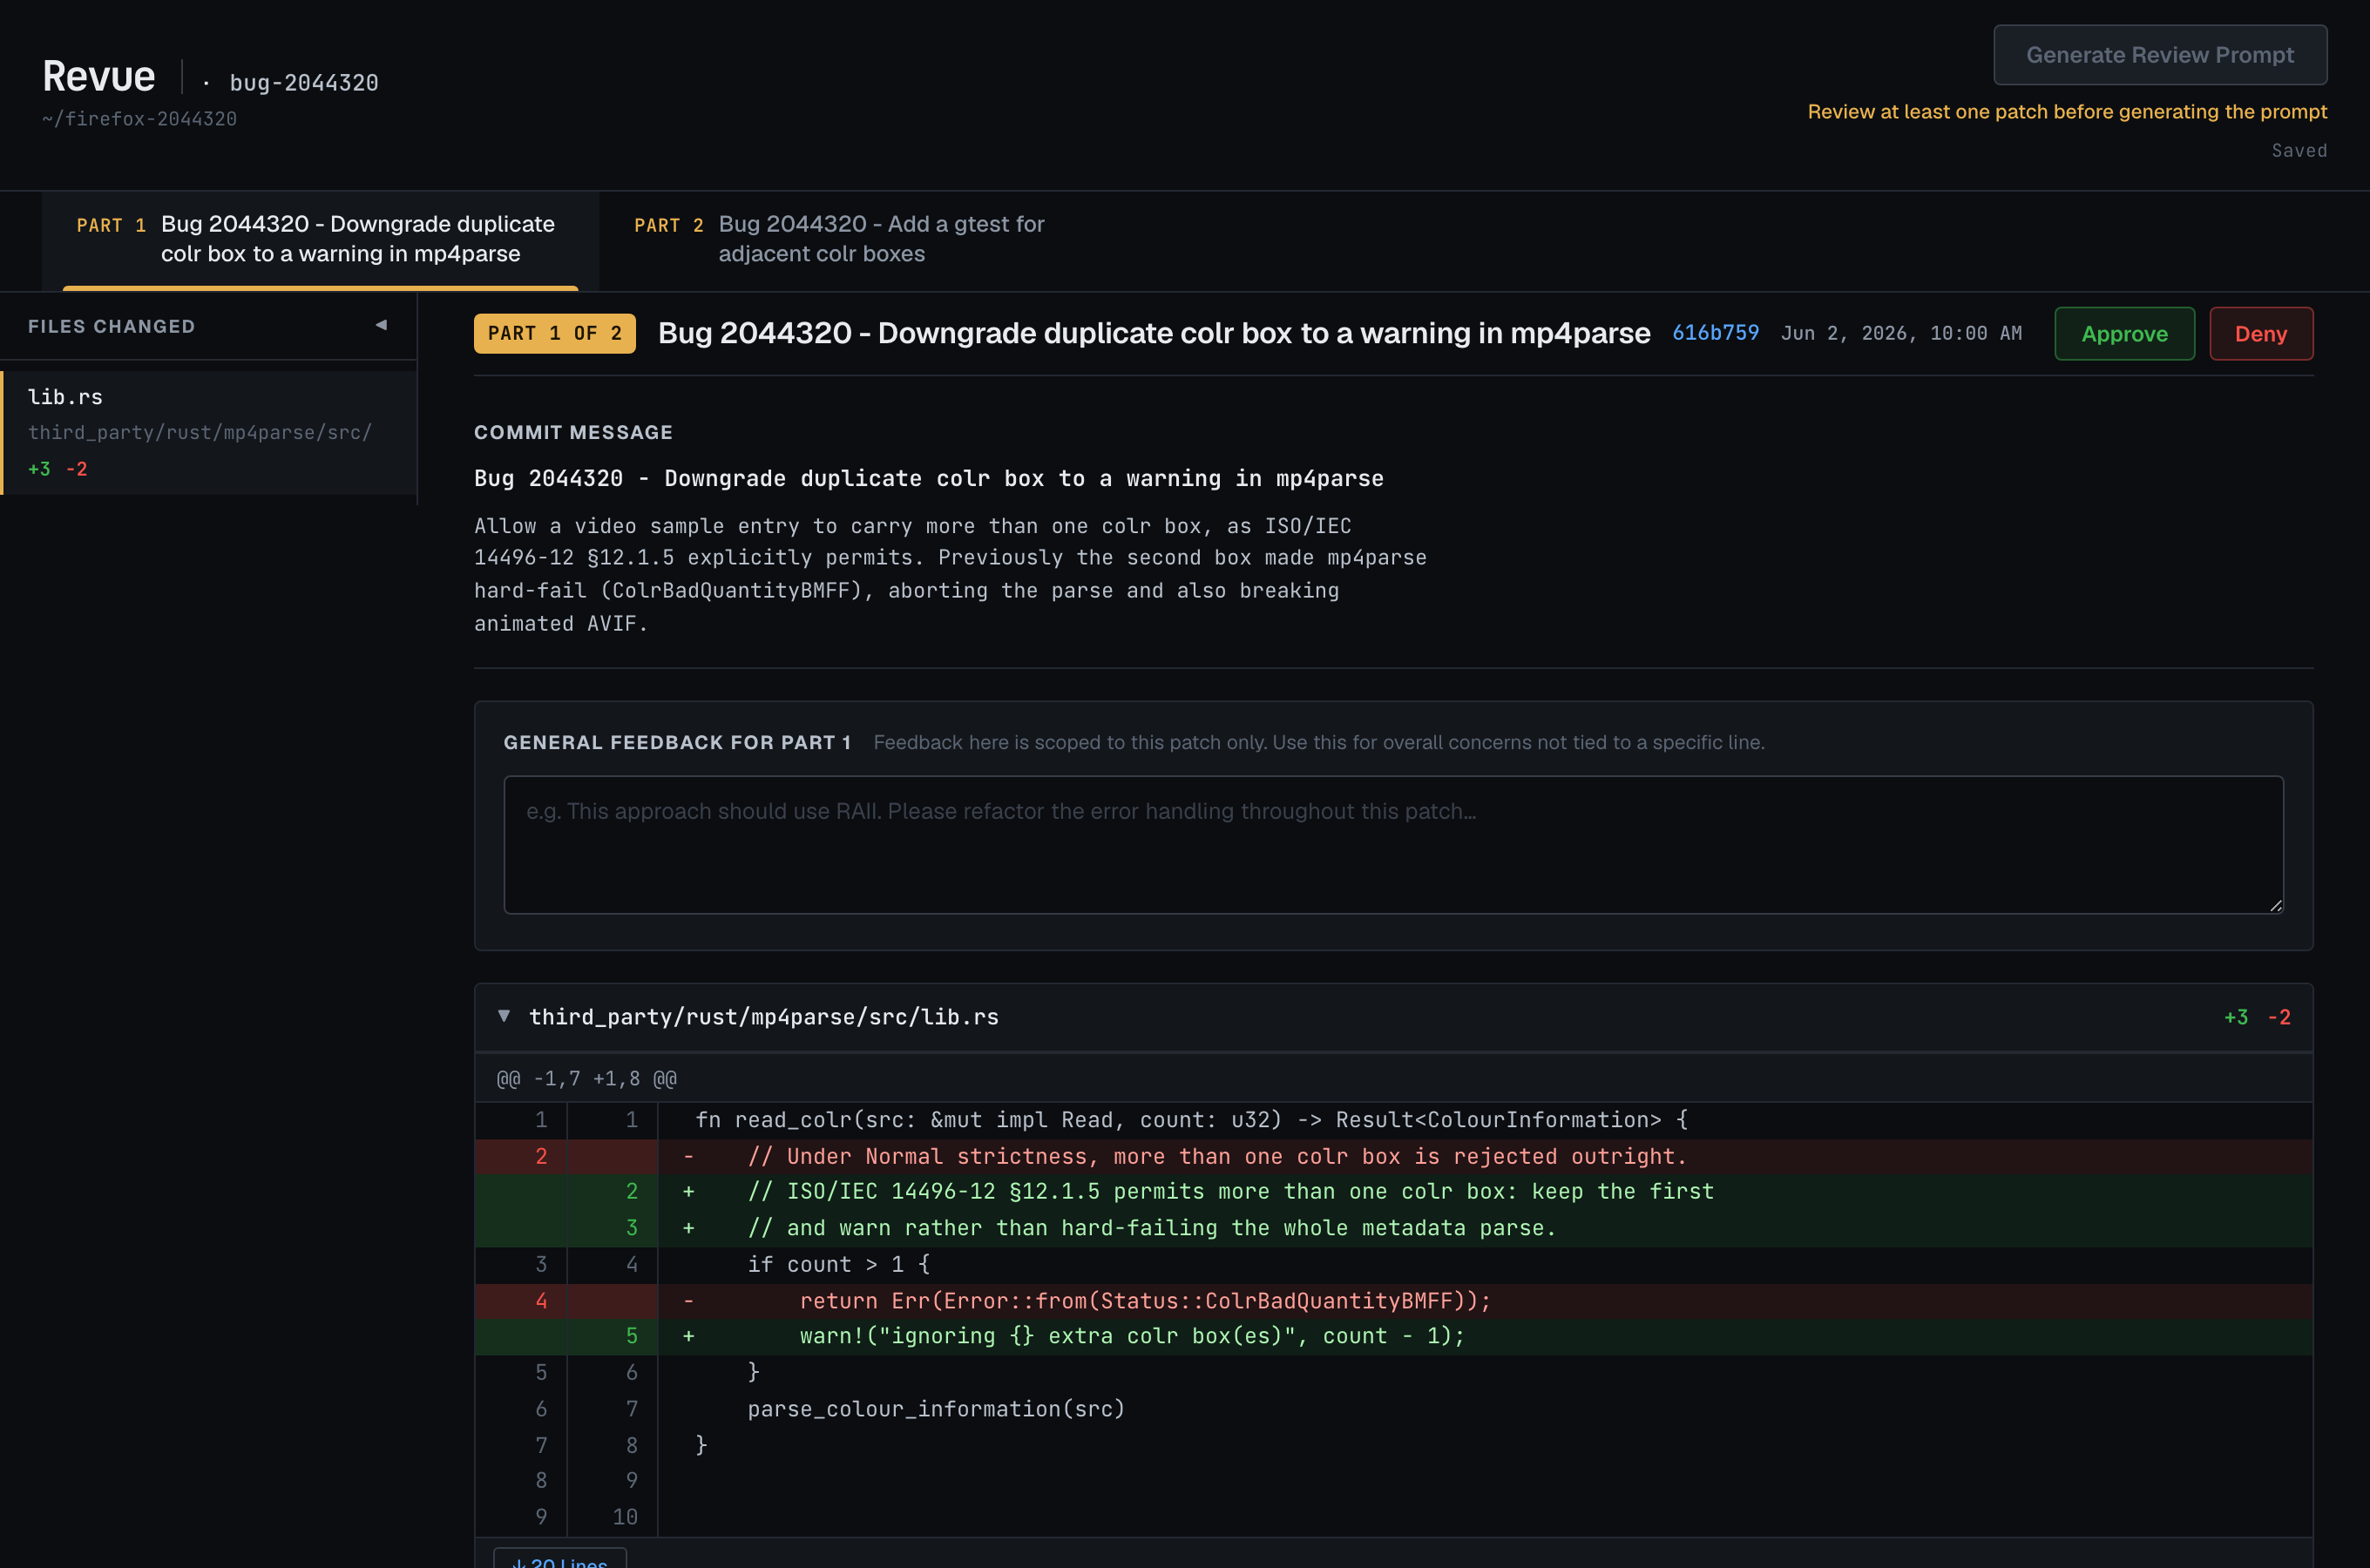The height and width of the screenshot is (1568, 2370).
Task: Click diff file path third_party/rust/mp4parse/src/lib.rs header
Action: (x=763, y=1017)
